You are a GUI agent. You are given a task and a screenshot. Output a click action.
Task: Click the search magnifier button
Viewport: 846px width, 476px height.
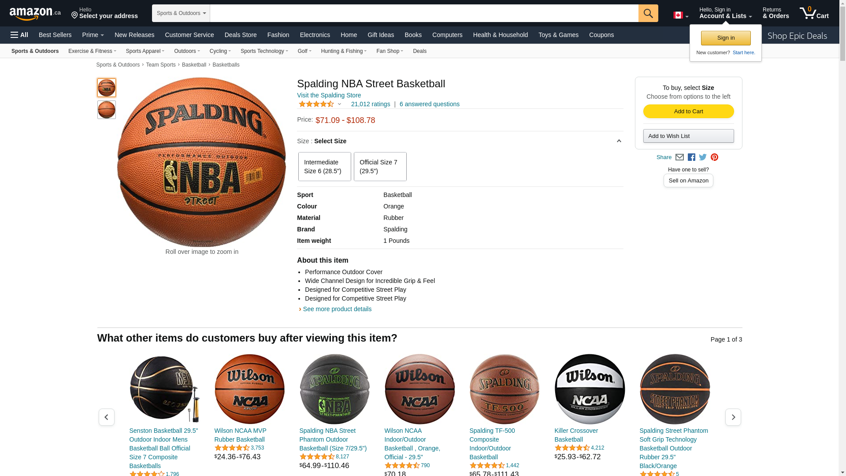point(648,13)
